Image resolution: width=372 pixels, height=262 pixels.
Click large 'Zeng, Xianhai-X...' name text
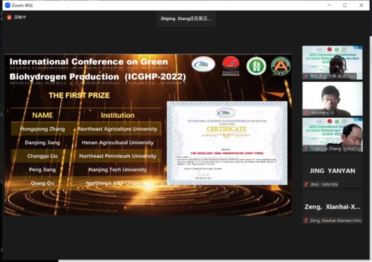[332, 207]
